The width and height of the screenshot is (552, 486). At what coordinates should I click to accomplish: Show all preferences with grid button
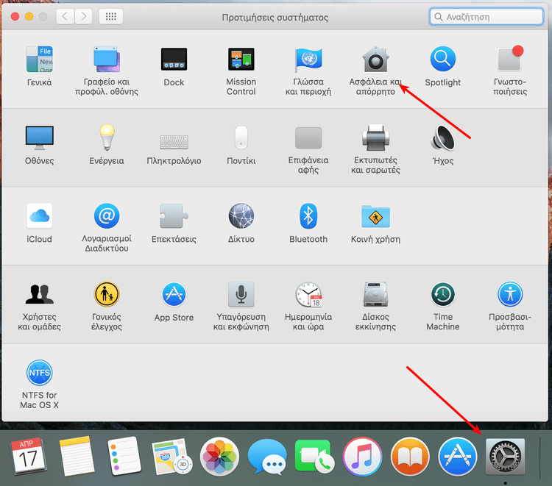111,16
